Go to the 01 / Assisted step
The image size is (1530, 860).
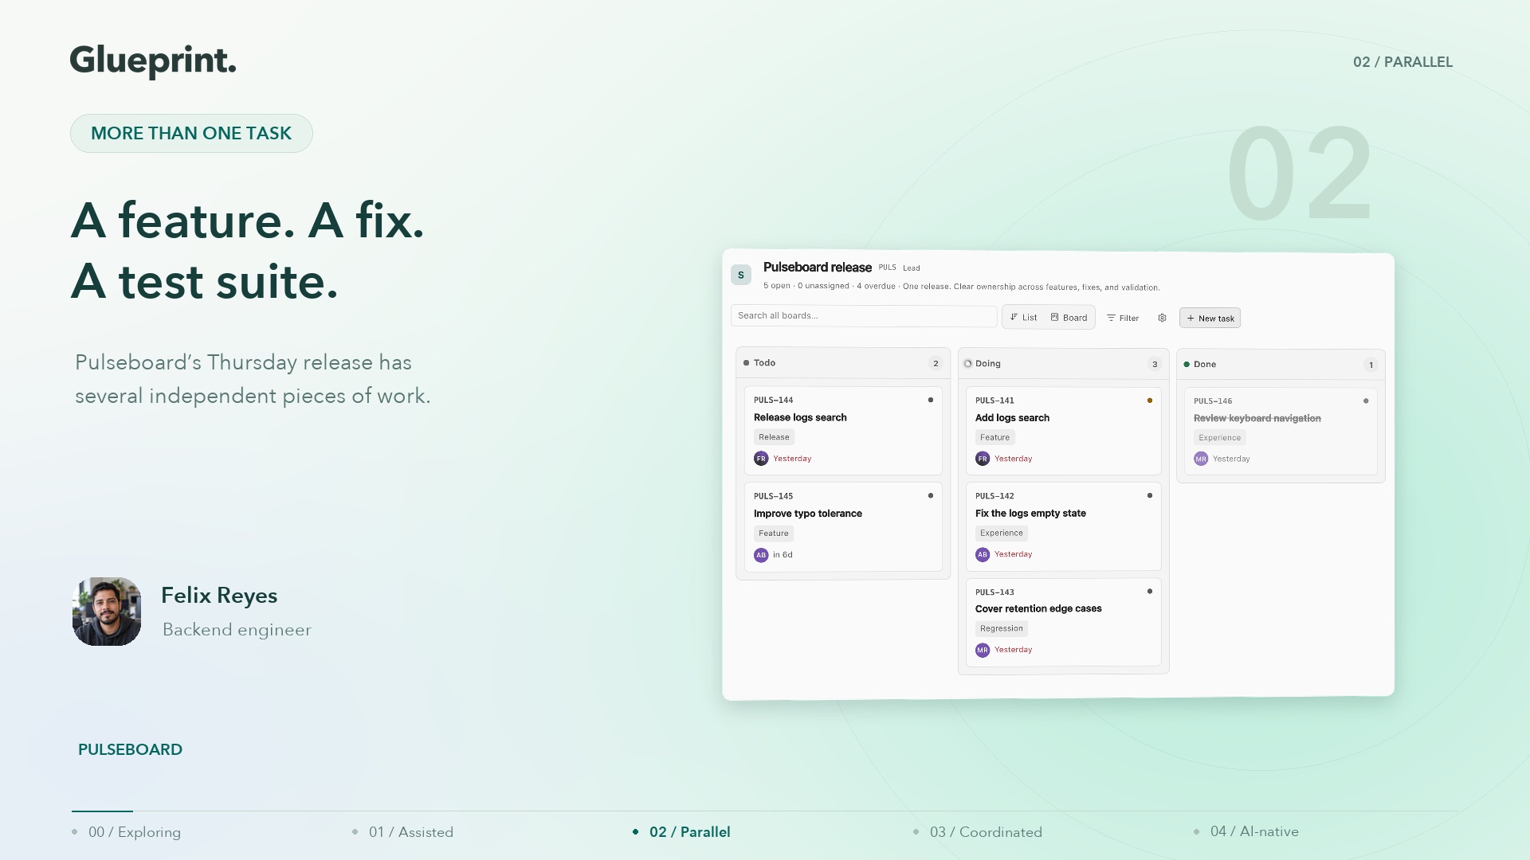403,832
